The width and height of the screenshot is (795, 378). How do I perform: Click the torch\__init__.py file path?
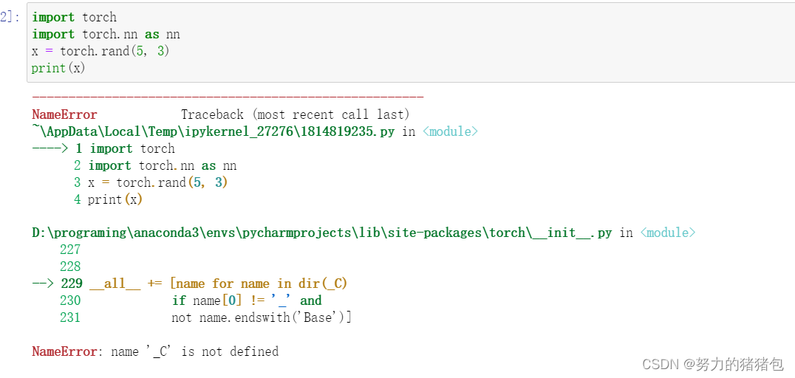pos(322,233)
